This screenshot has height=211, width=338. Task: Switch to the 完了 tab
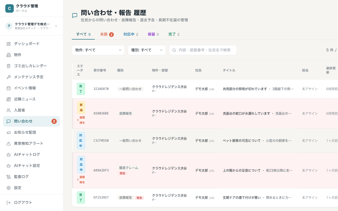[x=174, y=34]
